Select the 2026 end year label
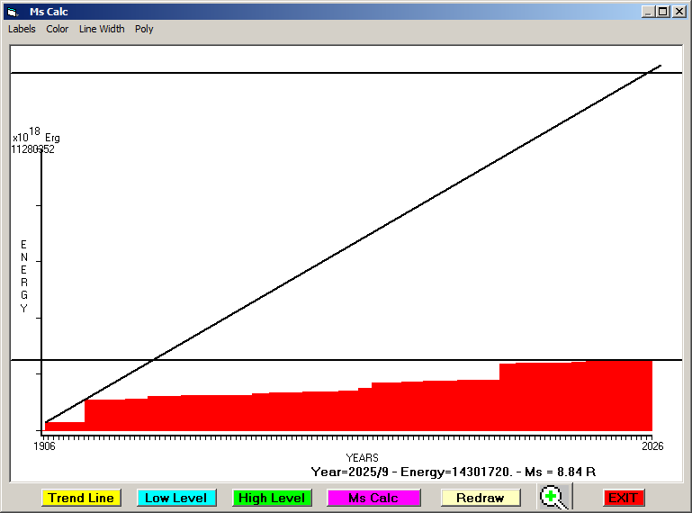 652,445
